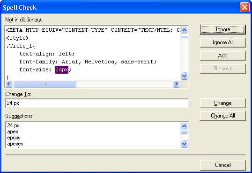
Task: Click the 'font-family: Arial, Helvetica' line
Action: tap(88, 62)
